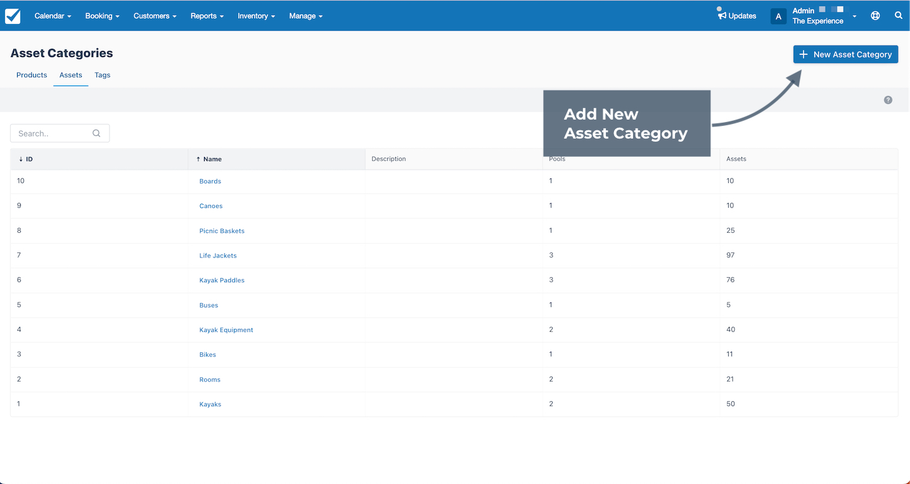Open the Kayak Equipment category

[226, 330]
